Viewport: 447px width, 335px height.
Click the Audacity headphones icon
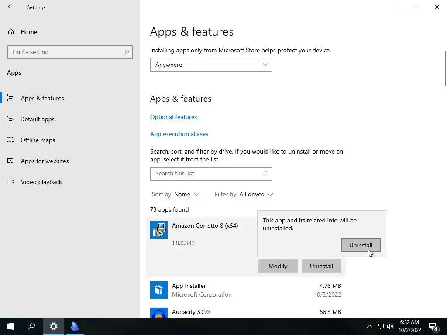pyautogui.click(x=159, y=312)
